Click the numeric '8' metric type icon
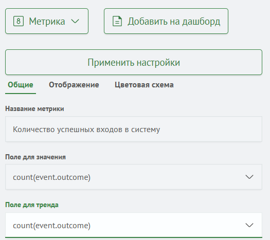The image size is (270, 240). tap(19, 21)
